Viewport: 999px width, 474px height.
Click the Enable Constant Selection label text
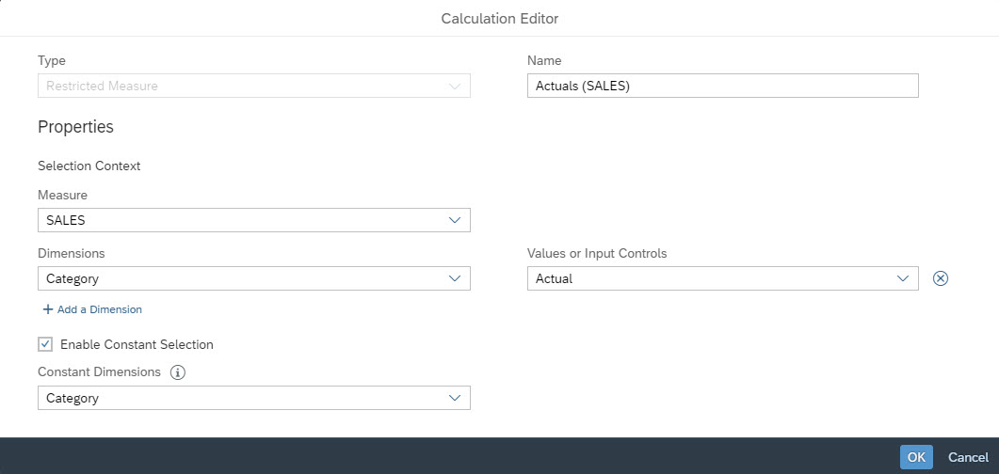point(137,345)
